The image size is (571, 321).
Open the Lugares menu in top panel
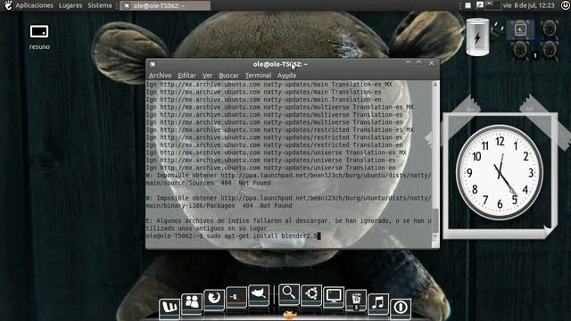70,5
